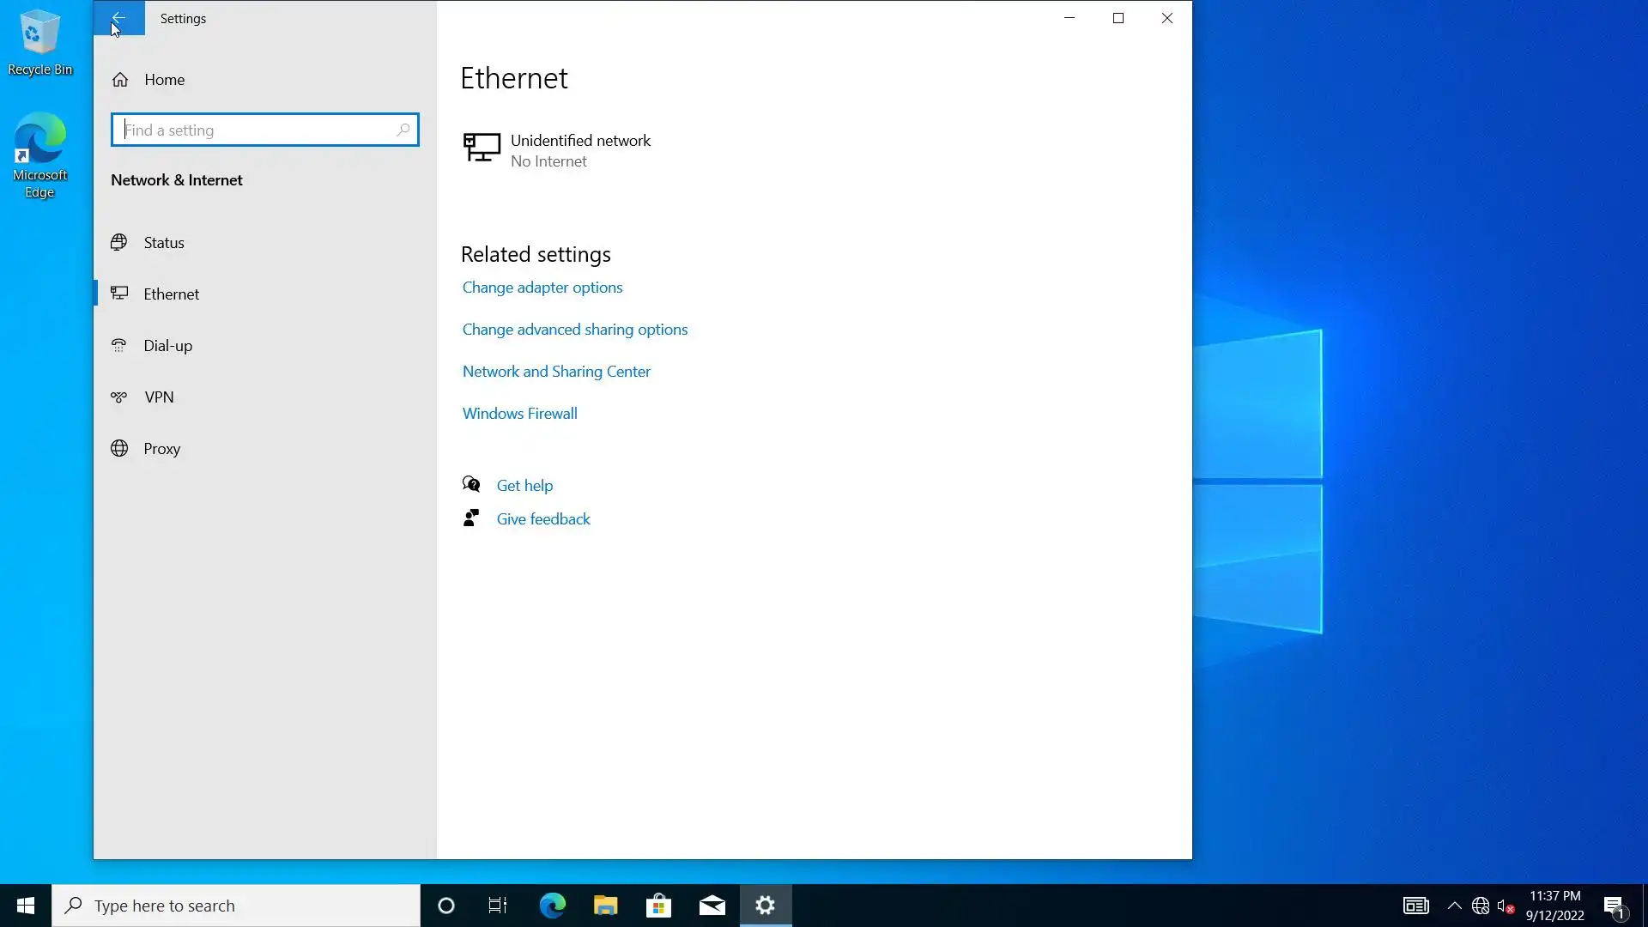This screenshot has width=1648, height=927.
Task: Open the Action Center notifications icon
Action: pyautogui.click(x=1614, y=906)
